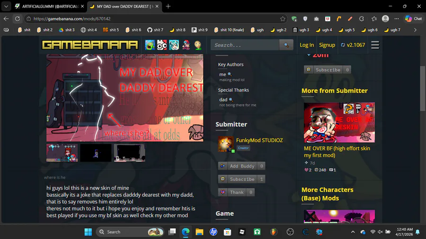Open the HP app on taskbar
The width and height of the screenshot is (426, 239).
pos(213,232)
